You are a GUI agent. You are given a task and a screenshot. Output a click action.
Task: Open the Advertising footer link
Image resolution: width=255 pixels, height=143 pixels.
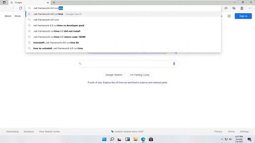tap(12, 131)
